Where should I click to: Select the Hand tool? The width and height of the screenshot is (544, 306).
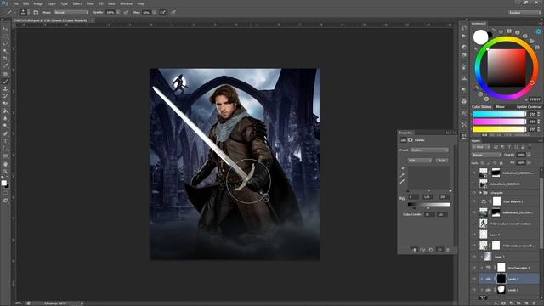coord(5,164)
